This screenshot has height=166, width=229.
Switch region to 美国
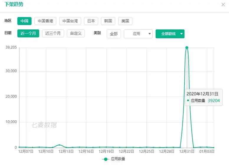(x=125, y=21)
